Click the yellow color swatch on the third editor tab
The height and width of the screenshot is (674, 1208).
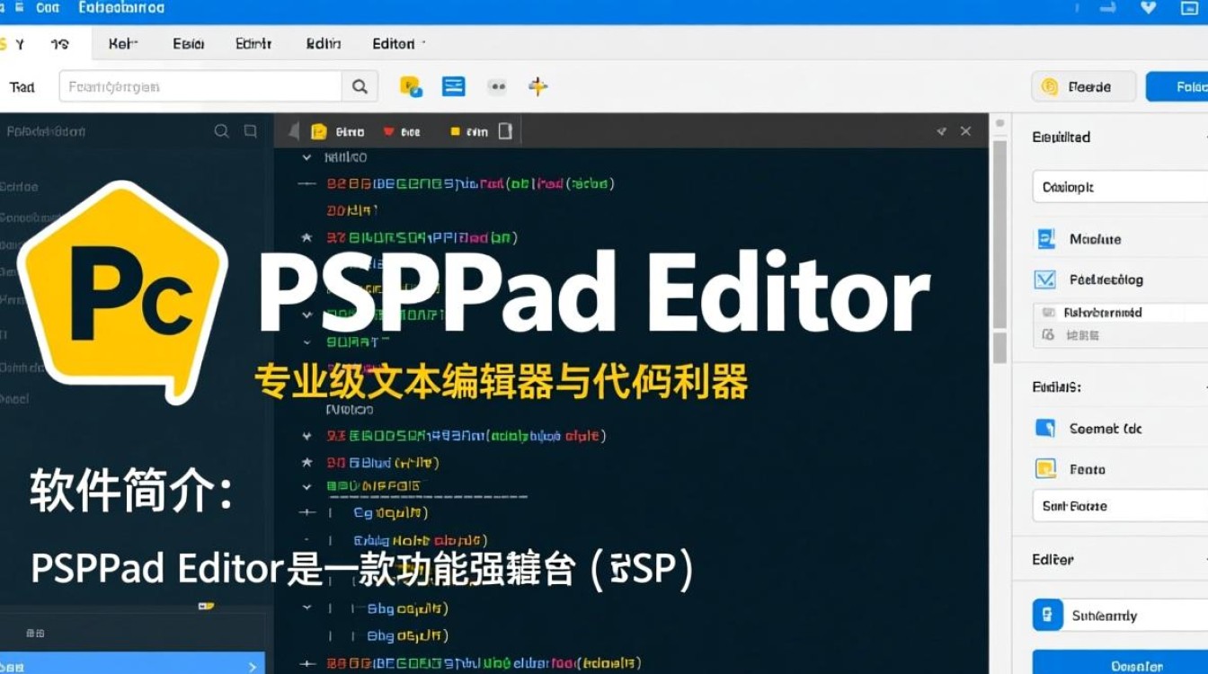[x=454, y=131]
